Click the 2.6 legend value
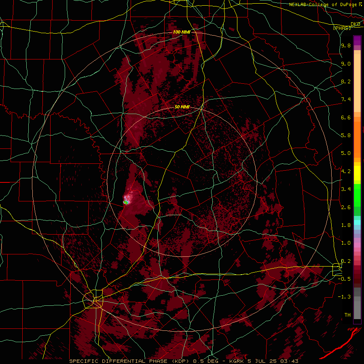 (346, 207)
